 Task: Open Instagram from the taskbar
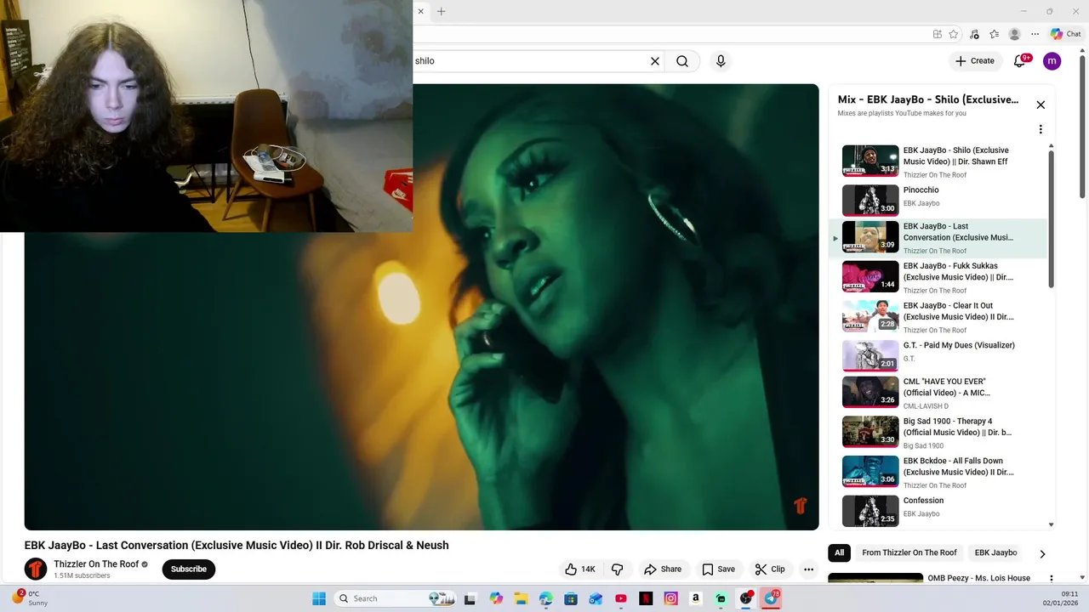click(x=671, y=598)
